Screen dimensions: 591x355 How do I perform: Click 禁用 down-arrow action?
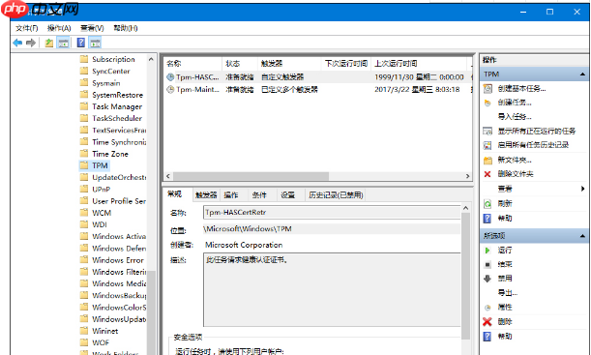pos(505,279)
